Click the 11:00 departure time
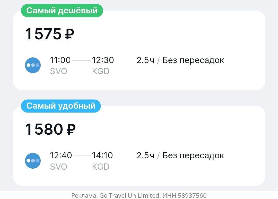Screen dimensions: 278x199 (x=60, y=60)
